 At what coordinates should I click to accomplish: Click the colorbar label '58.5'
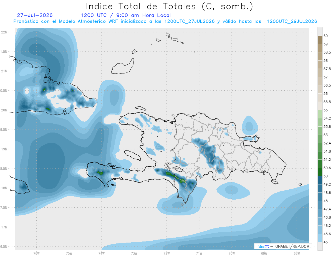327,52
